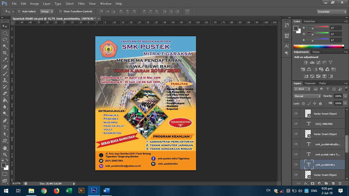Viewport: 349px width, 196px height.
Task: Open the Essentials workspace dropdown
Action: [x=332, y=12]
